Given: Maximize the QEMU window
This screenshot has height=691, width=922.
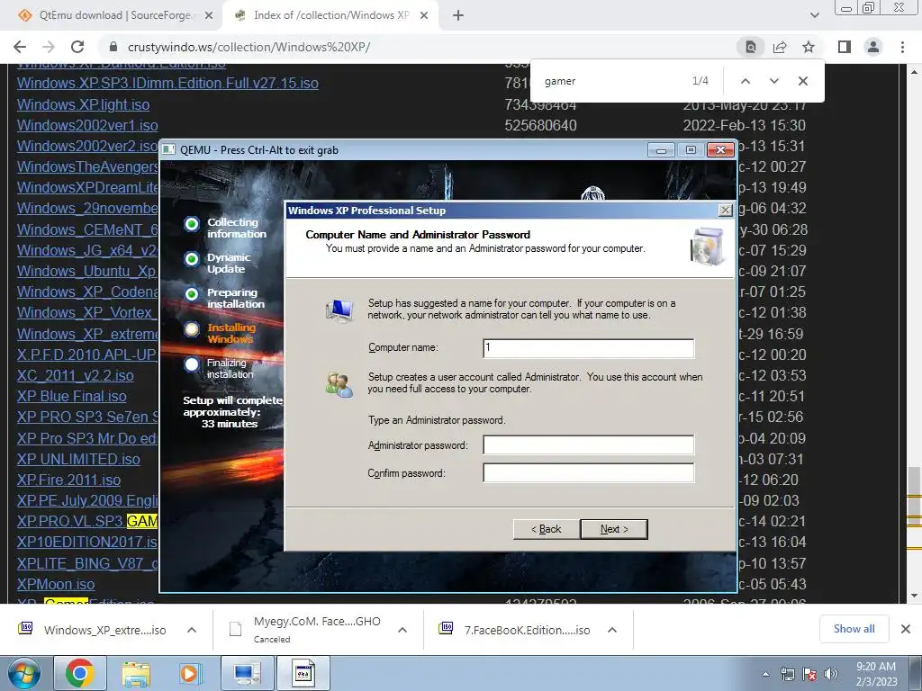Looking at the screenshot, I should tap(691, 150).
